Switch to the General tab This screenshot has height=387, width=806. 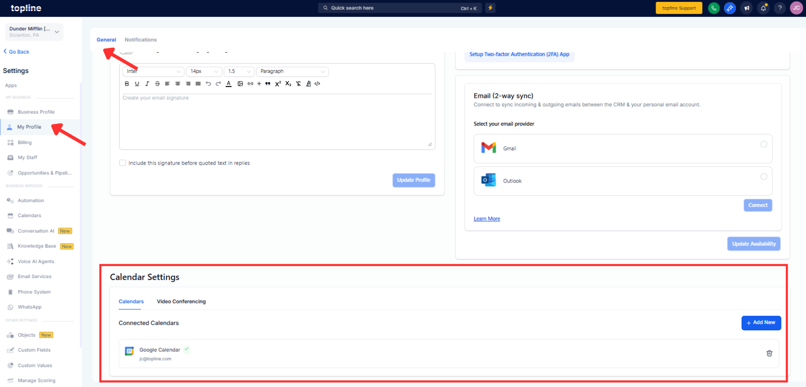pyautogui.click(x=106, y=40)
